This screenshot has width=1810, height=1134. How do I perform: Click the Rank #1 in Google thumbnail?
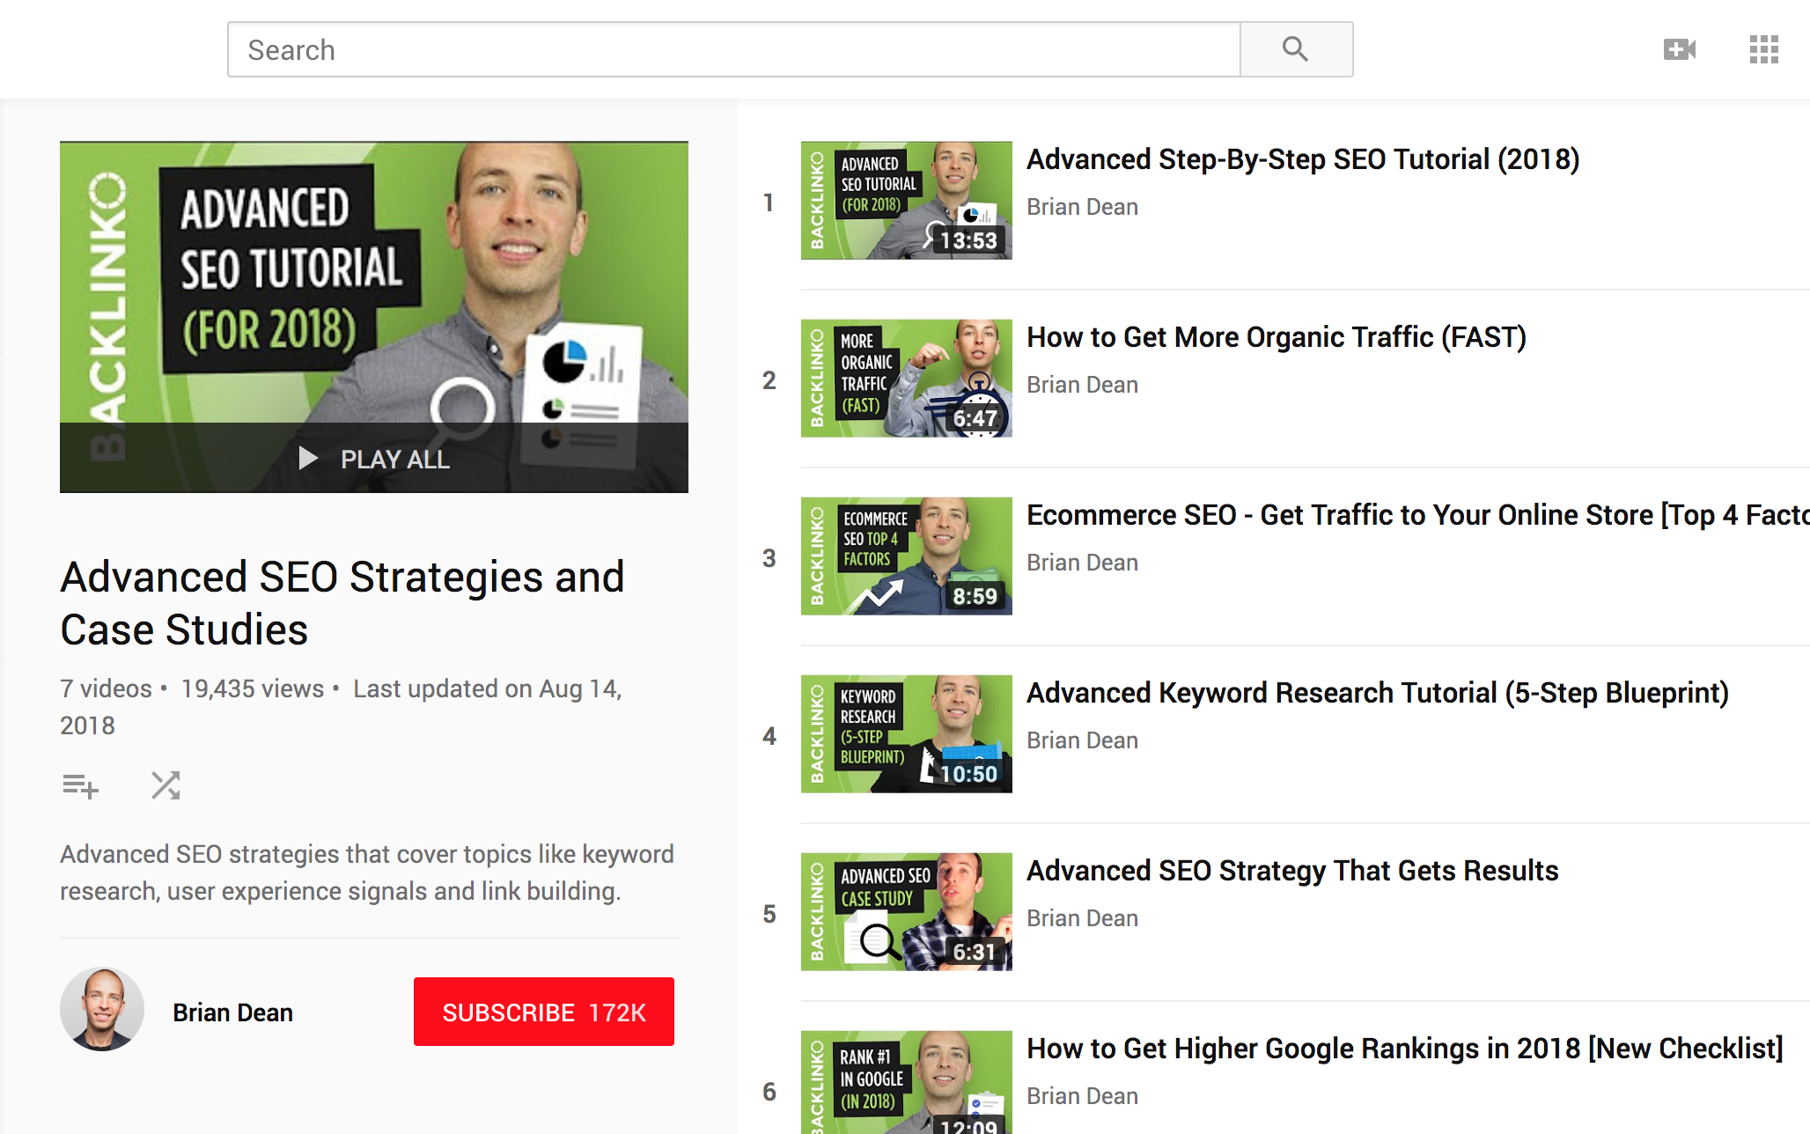pyautogui.click(x=906, y=1083)
